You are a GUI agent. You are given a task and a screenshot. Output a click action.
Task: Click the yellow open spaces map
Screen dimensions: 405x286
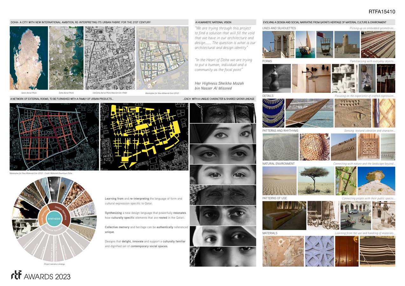(x=144, y=136)
